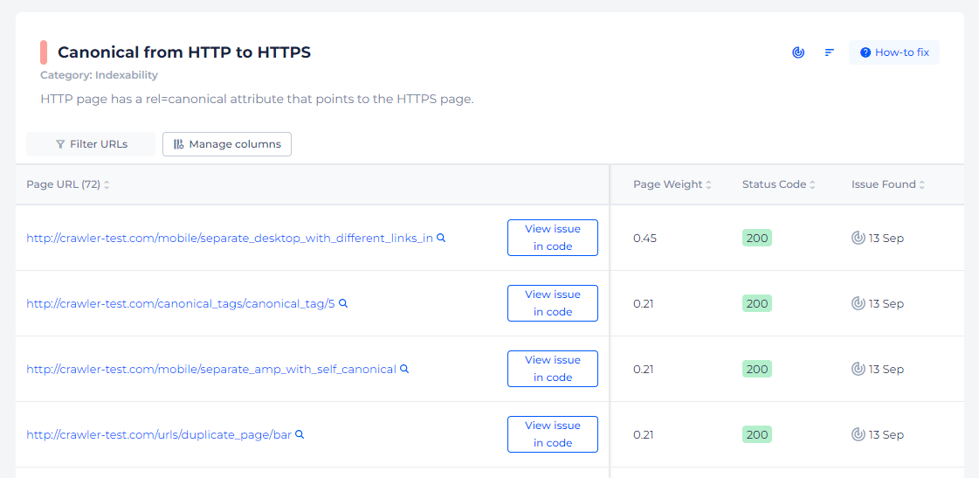Click the Manage columns button
This screenshot has height=478, width=979.
(x=227, y=144)
